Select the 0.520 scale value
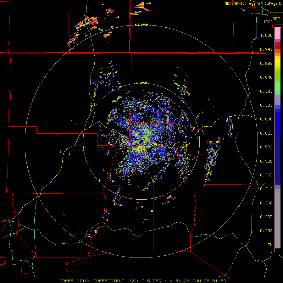The image size is (283, 283). [x=266, y=161]
